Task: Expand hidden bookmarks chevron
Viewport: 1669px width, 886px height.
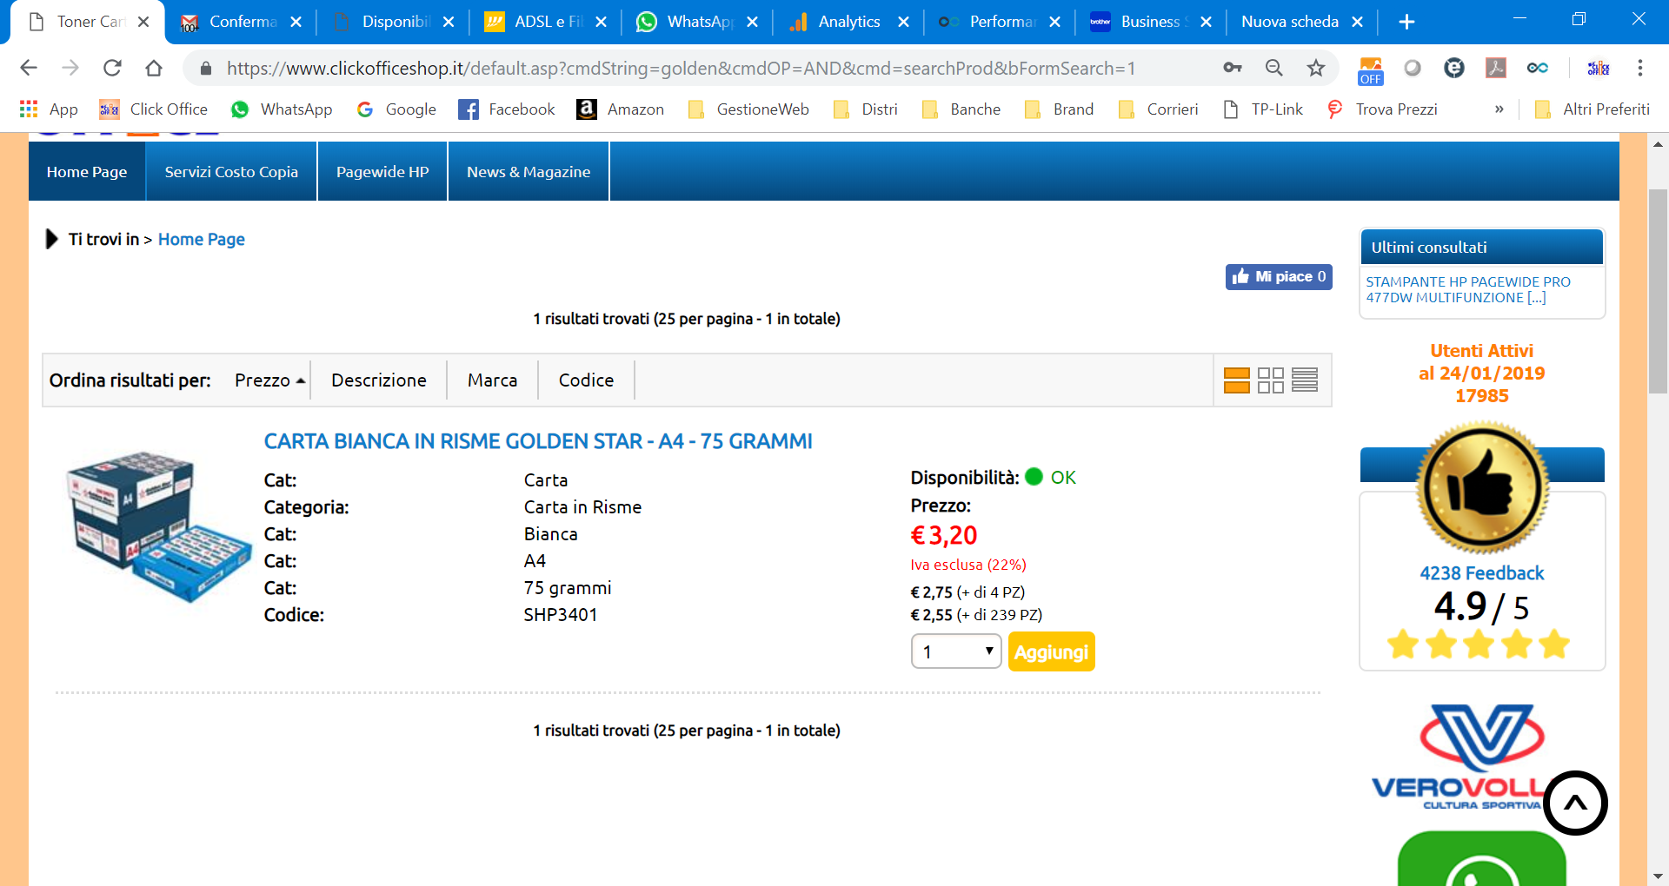Action: click(x=1499, y=109)
